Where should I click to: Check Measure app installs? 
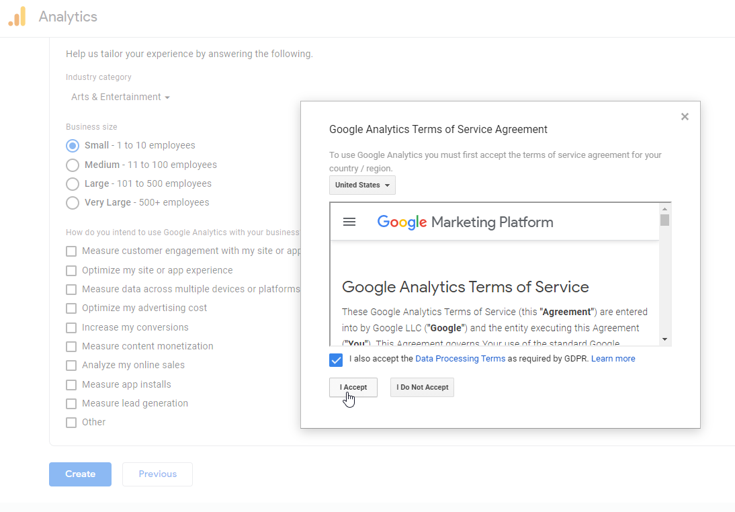tap(71, 385)
